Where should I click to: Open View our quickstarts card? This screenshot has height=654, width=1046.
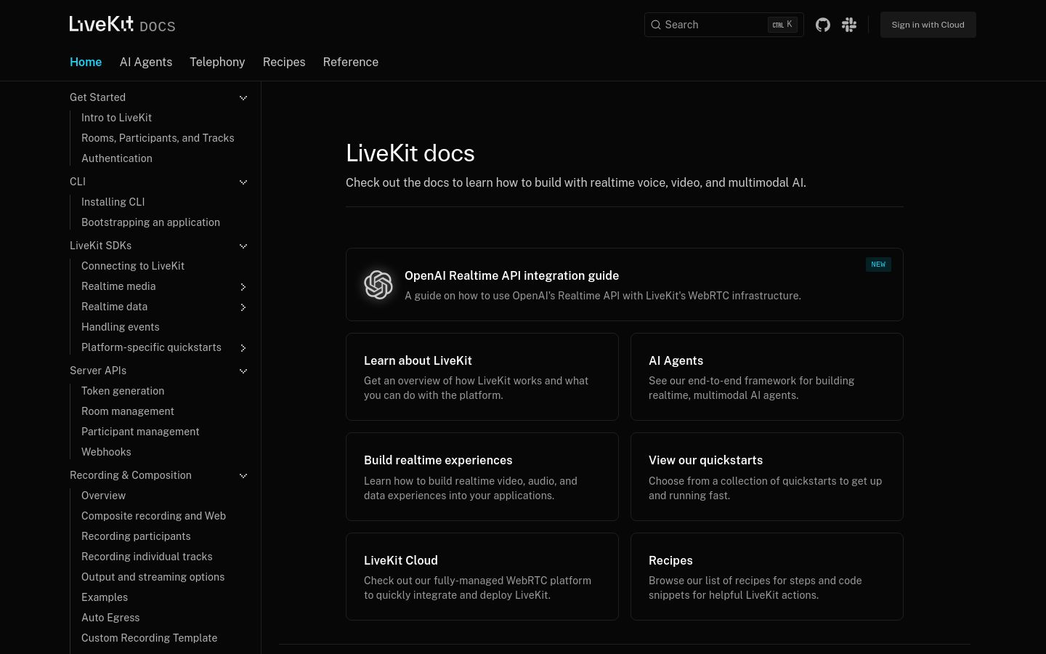tap(767, 477)
